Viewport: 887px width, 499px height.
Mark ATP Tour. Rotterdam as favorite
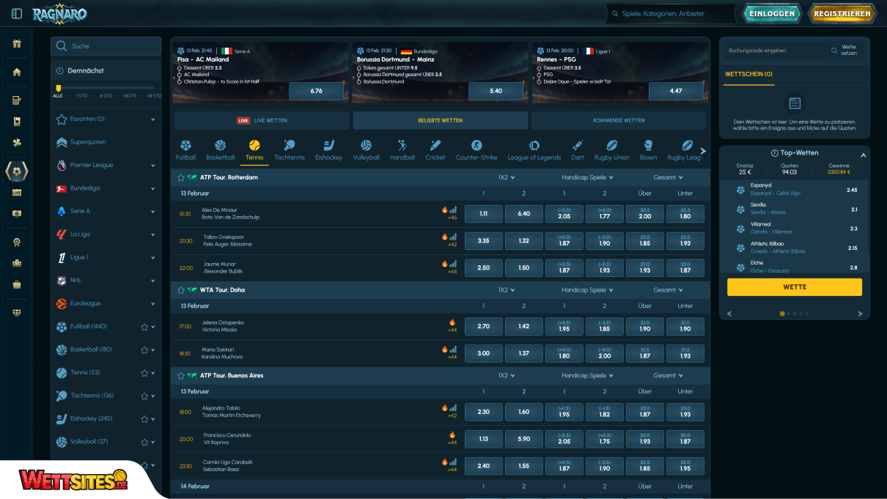click(x=181, y=177)
